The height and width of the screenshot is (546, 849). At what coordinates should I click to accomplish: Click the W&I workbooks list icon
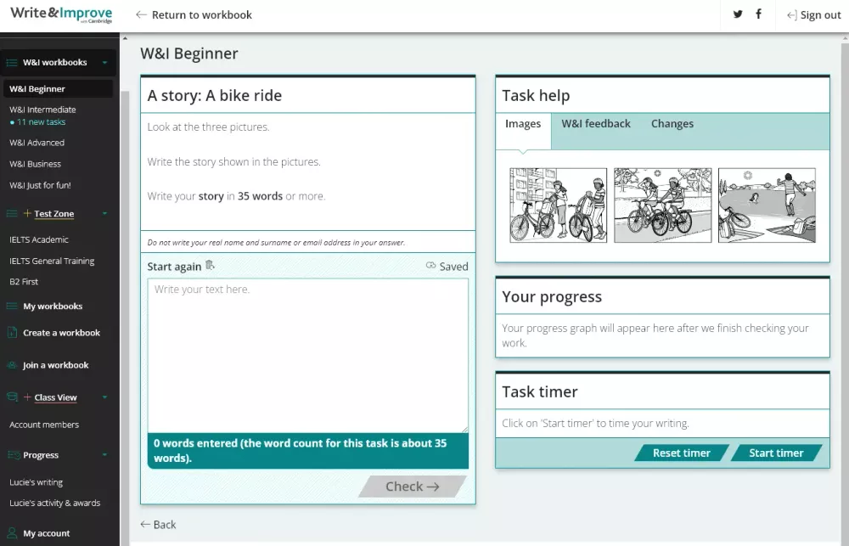[10, 60]
